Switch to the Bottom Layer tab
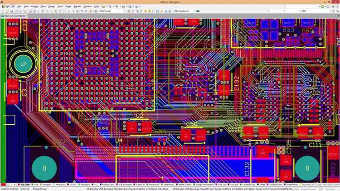The image size is (340, 191). 107,185
